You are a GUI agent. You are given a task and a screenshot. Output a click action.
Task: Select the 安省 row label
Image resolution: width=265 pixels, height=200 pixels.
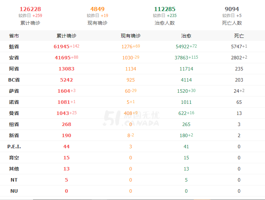click(14, 58)
